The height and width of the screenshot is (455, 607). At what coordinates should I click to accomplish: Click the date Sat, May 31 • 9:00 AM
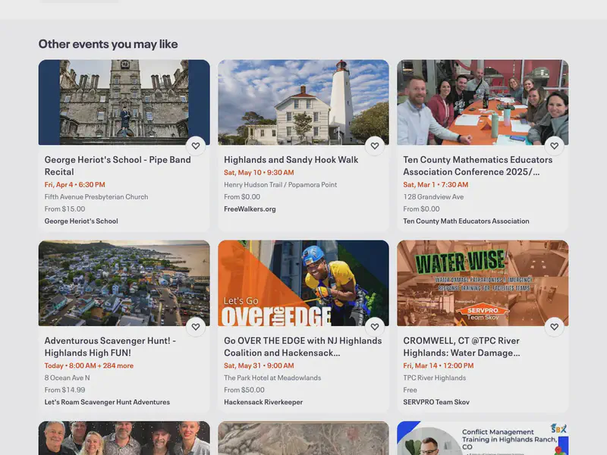(x=259, y=366)
